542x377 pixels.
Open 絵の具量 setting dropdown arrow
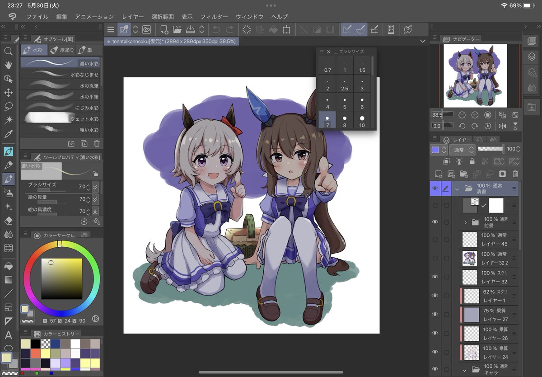click(95, 199)
